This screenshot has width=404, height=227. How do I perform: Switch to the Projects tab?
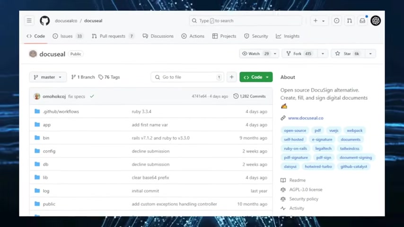click(x=224, y=36)
